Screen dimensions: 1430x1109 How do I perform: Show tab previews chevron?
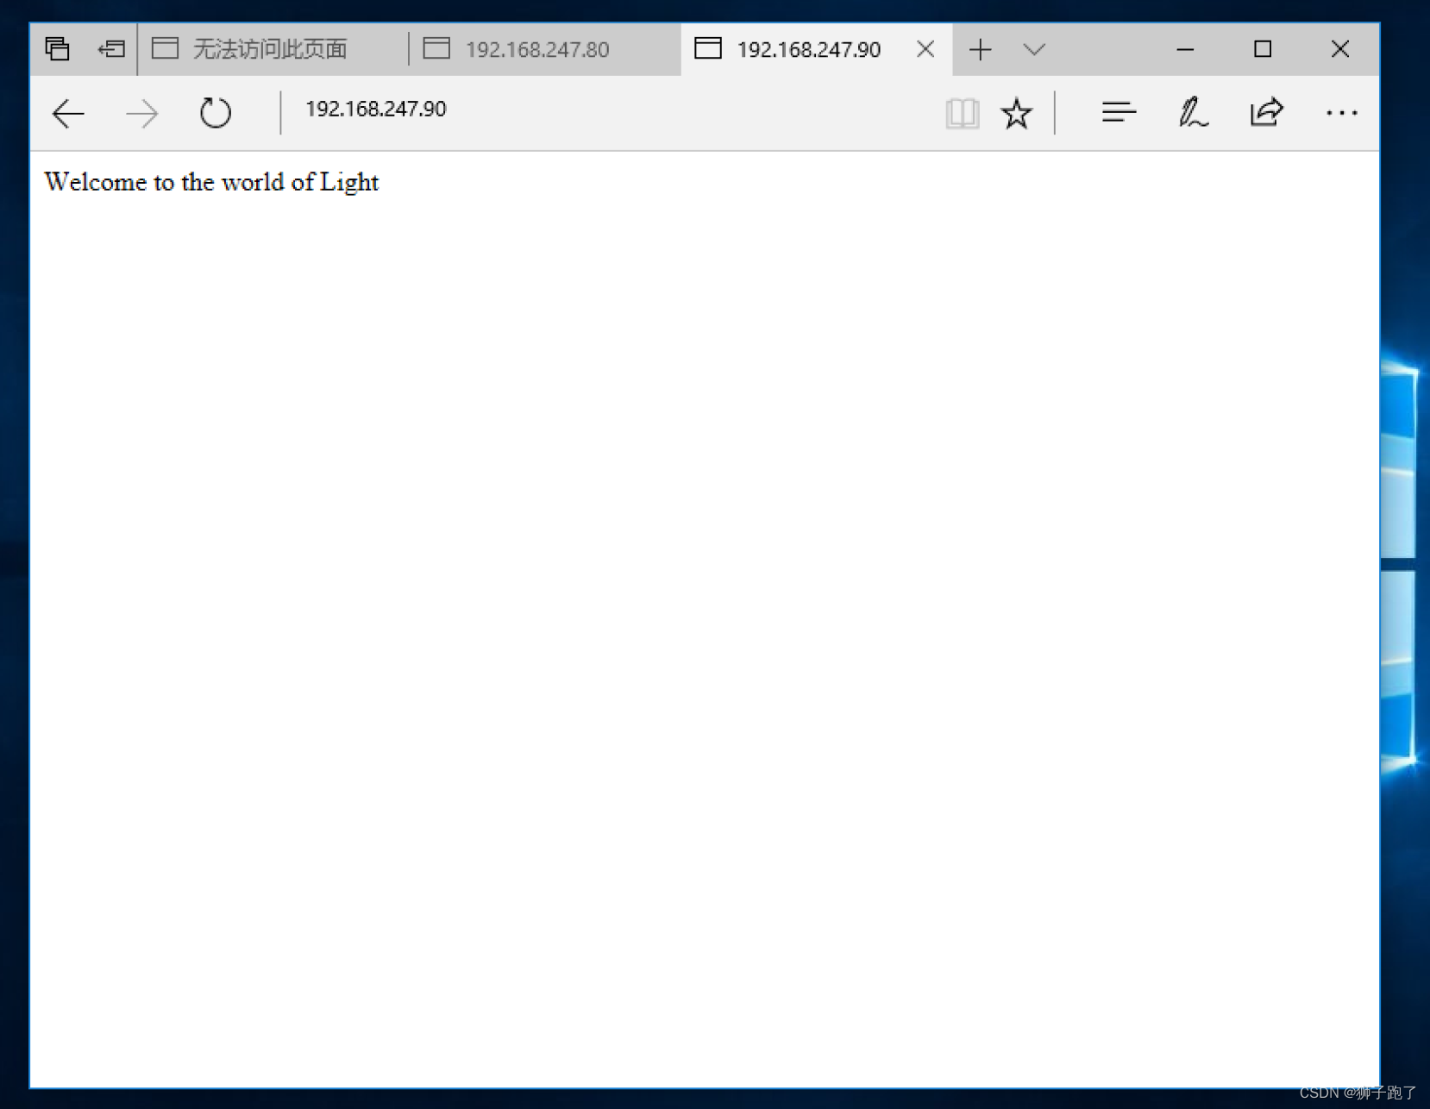tap(1034, 49)
